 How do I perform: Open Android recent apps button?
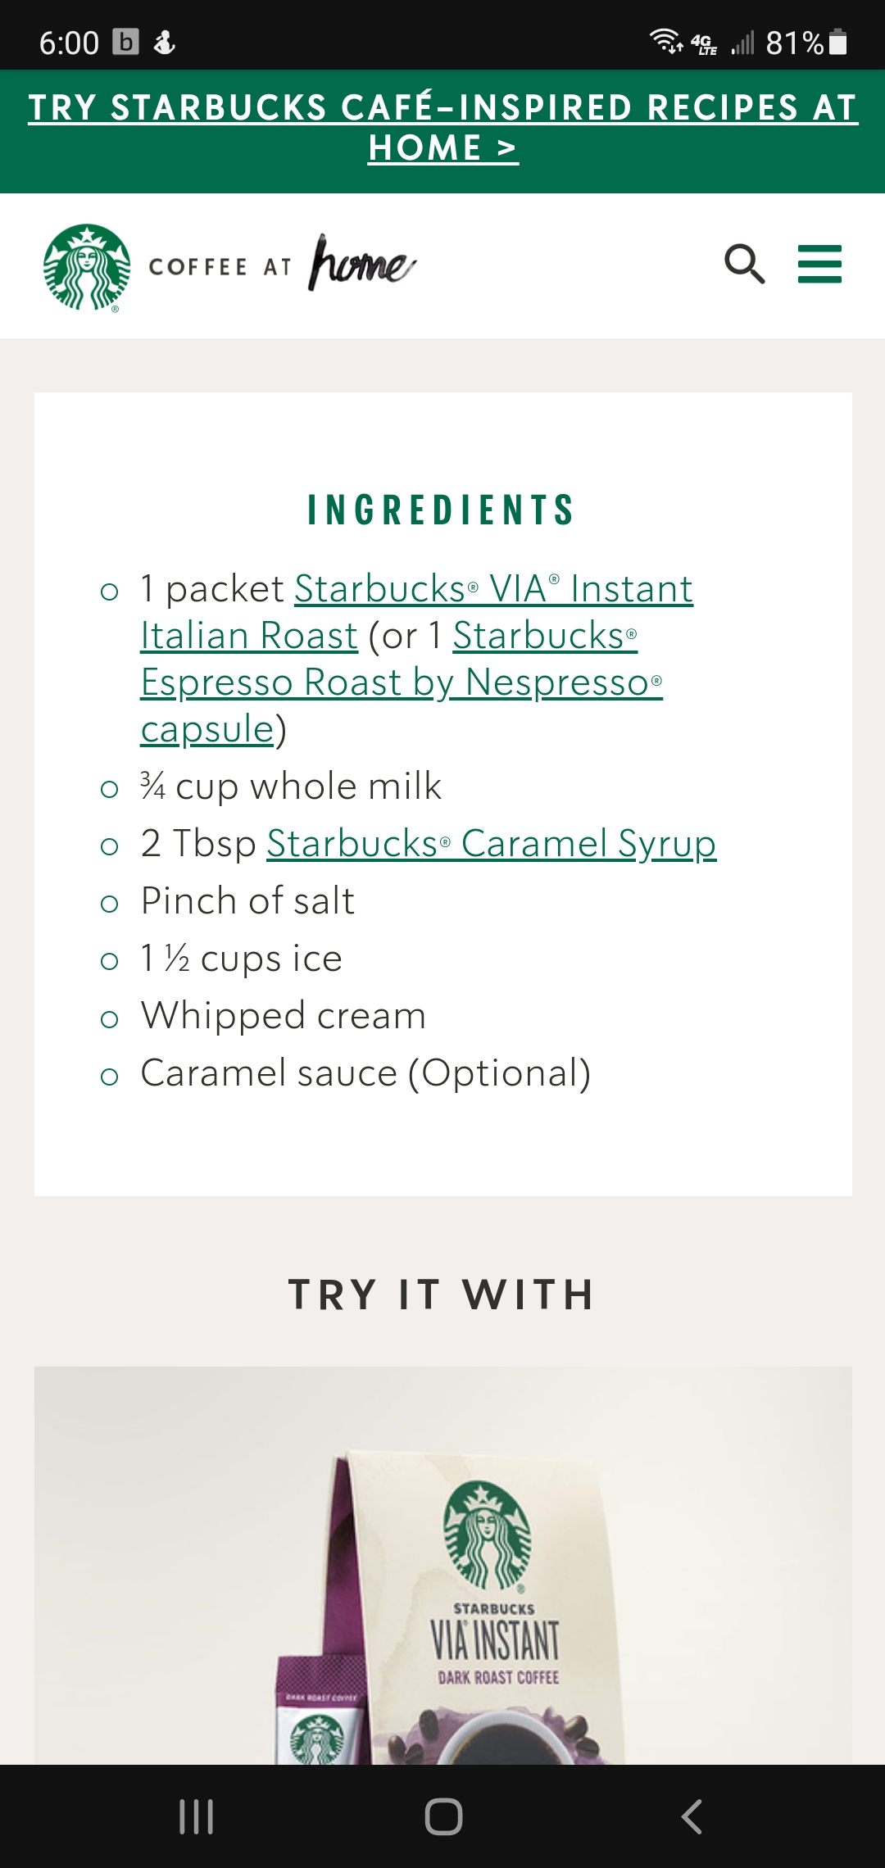(197, 1816)
